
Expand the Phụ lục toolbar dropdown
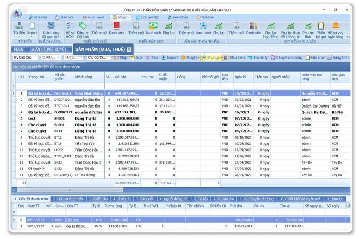[212, 58]
